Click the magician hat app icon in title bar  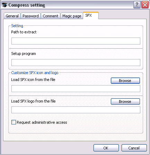pyautogui.click(x=5, y=5)
